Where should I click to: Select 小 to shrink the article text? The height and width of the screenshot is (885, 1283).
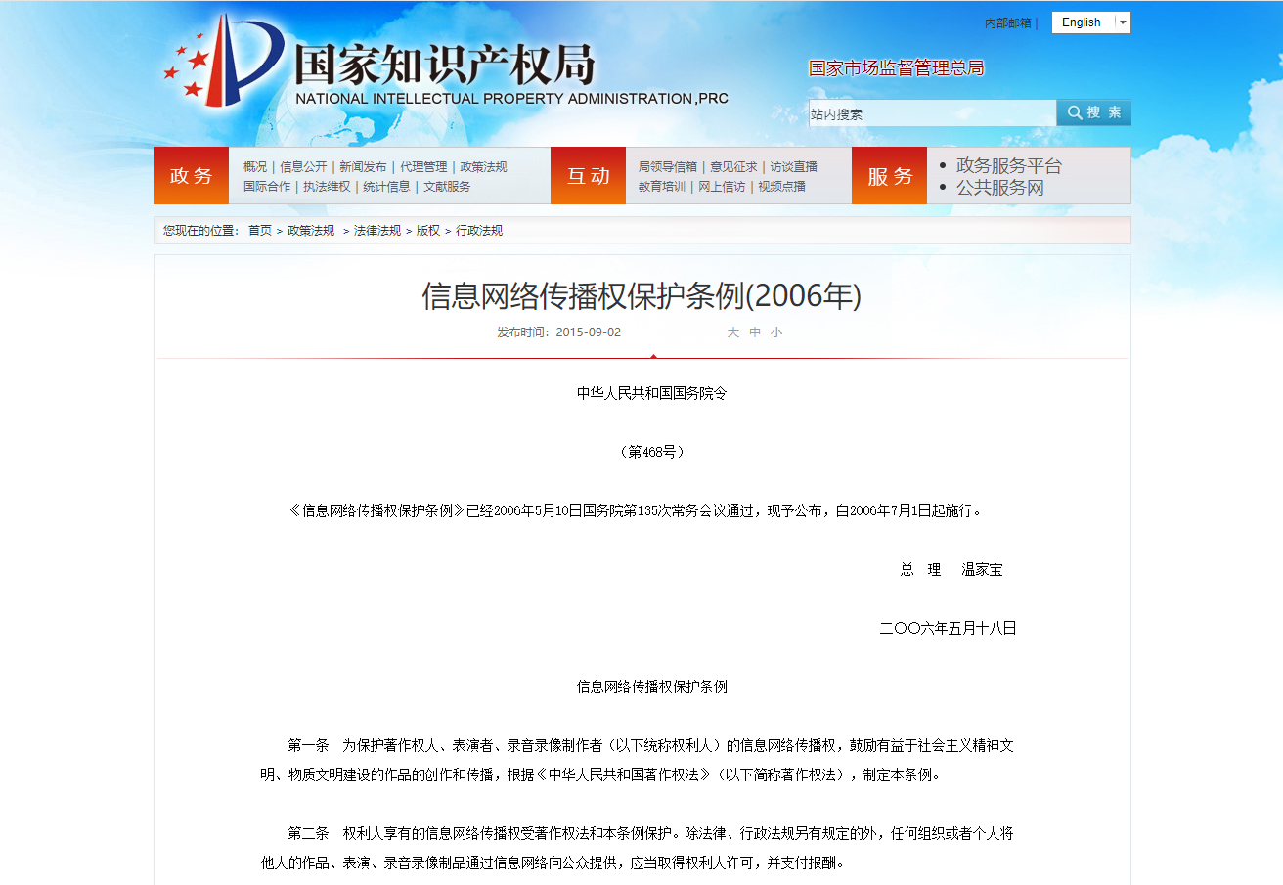click(x=775, y=332)
